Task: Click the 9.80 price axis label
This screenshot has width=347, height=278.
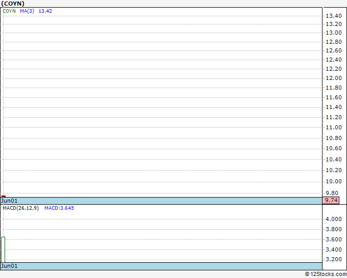Action: coord(332,193)
